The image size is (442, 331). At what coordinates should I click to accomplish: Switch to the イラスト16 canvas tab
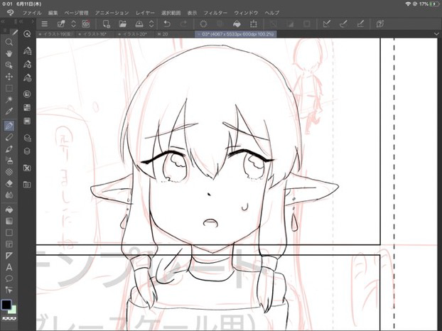(x=95, y=34)
